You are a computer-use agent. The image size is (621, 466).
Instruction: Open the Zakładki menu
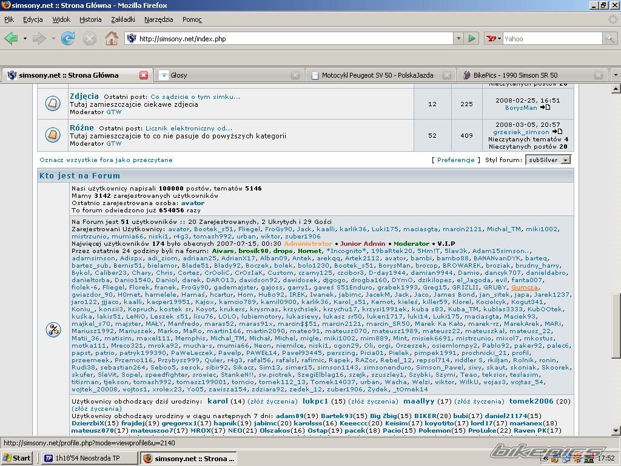(123, 19)
